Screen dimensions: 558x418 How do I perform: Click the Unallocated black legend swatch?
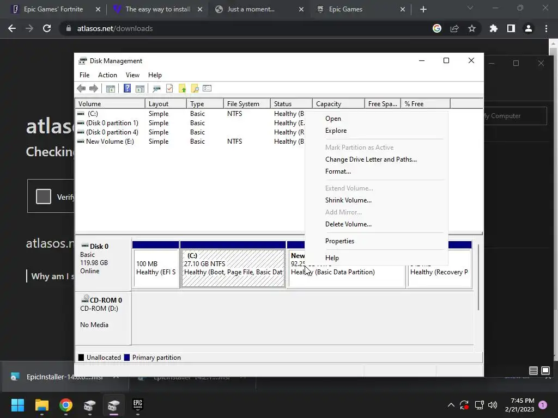click(x=81, y=358)
